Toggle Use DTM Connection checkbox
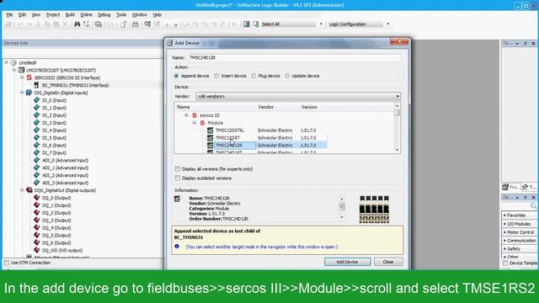 7,263
